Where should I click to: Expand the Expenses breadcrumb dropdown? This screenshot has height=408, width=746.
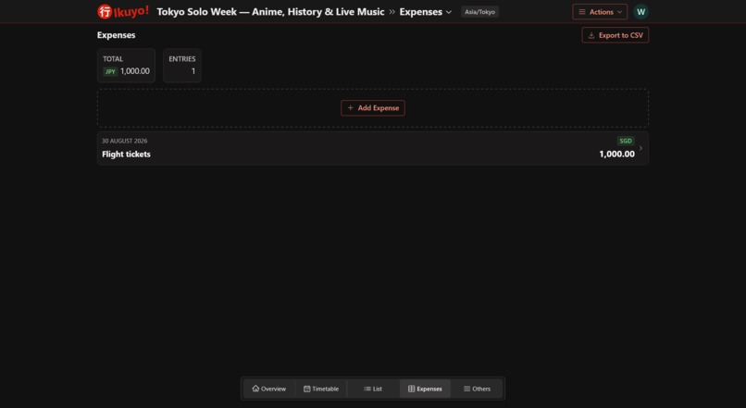(426, 12)
